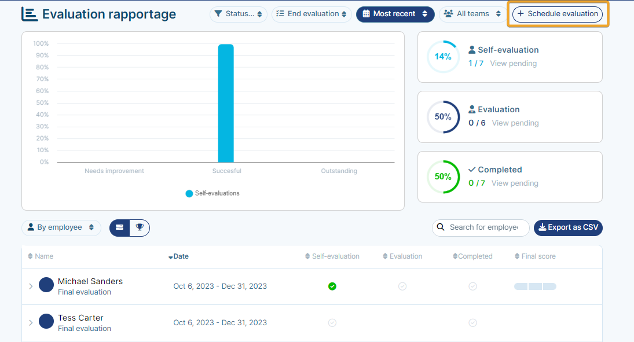Sort by the Completed column
Viewport: 634px width, 342px height.
pos(472,256)
